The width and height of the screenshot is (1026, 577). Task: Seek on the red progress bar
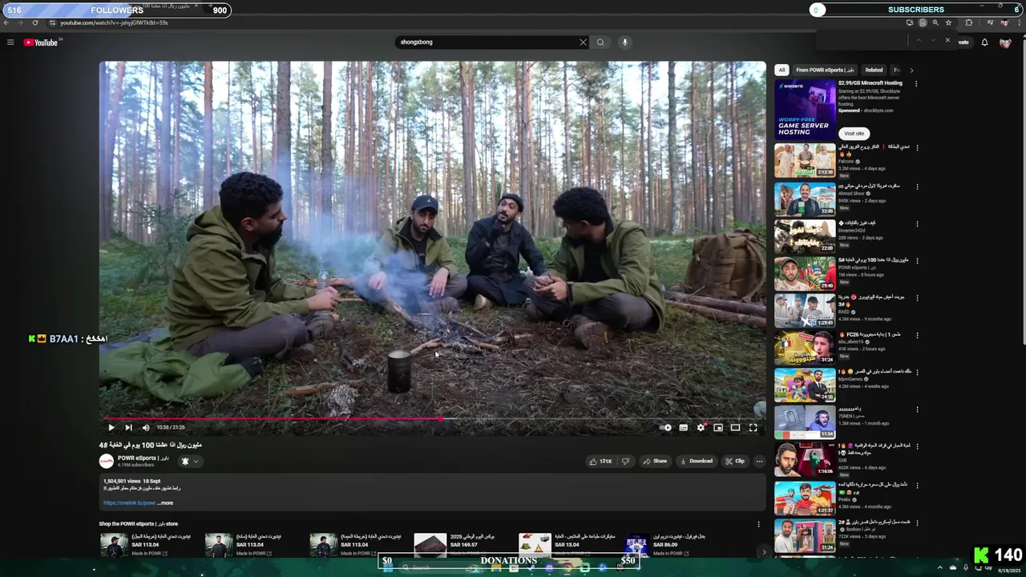pyautogui.click(x=433, y=418)
